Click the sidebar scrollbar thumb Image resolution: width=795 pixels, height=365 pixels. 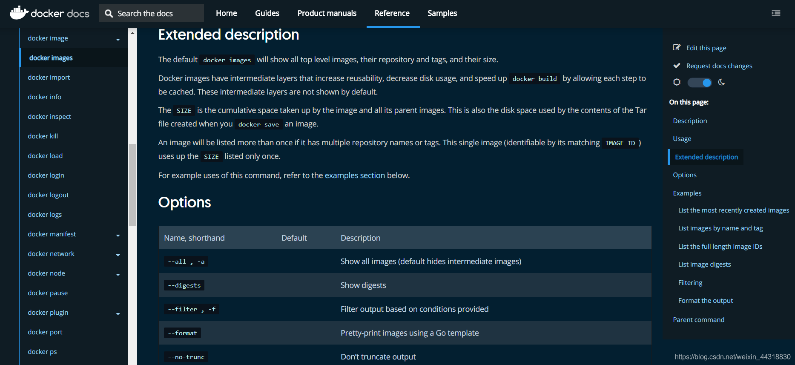tap(132, 185)
